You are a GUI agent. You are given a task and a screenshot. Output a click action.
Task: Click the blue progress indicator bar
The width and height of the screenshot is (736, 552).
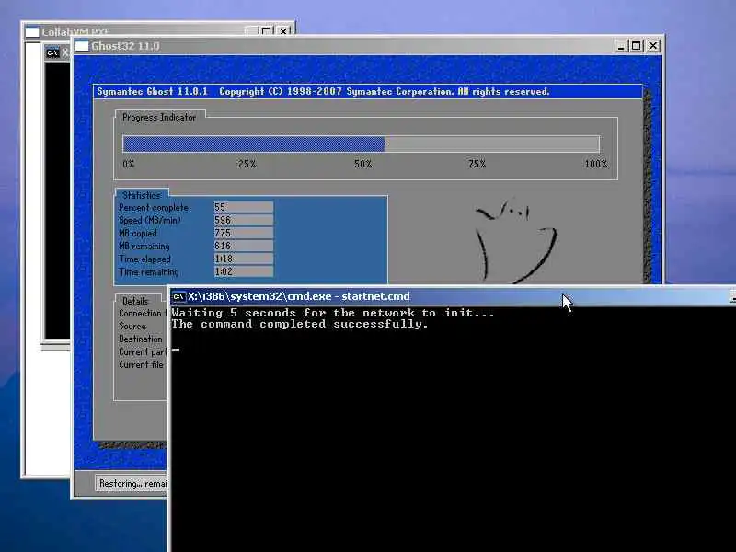point(254,144)
